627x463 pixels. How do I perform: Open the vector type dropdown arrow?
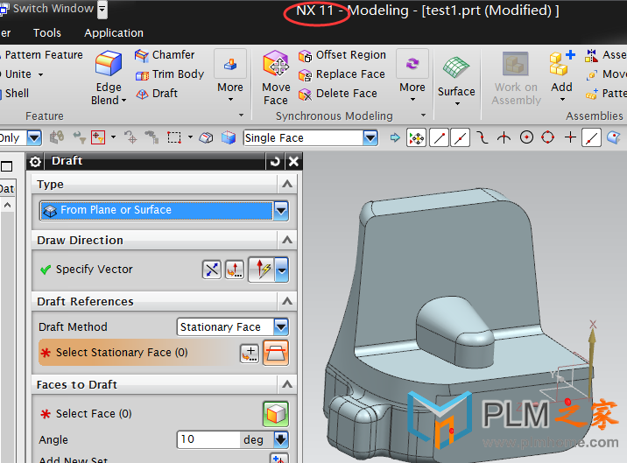click(282, 270)
